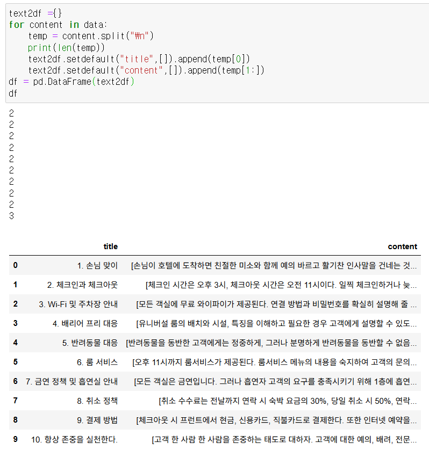Select title cell '5. 반려동물 대응'
The image size is (429, 450).
pyautogui.click(x=90, y=343)
